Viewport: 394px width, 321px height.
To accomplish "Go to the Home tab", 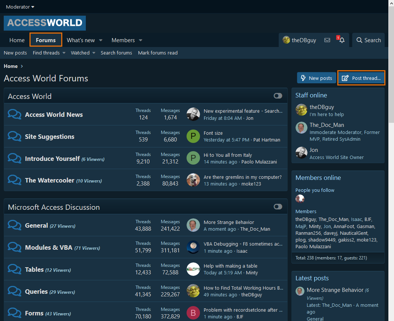I will [17, 40].
